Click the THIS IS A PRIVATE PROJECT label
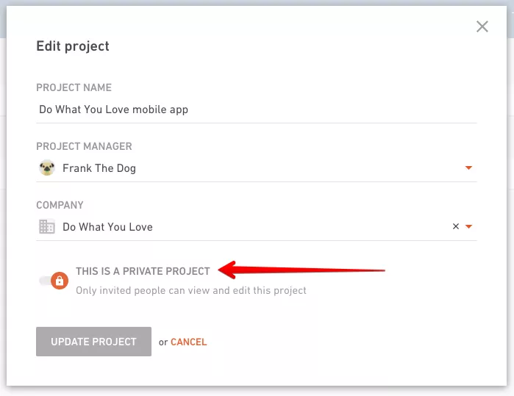The height and width of the screenshot is (396, 514). click(143, 271)
